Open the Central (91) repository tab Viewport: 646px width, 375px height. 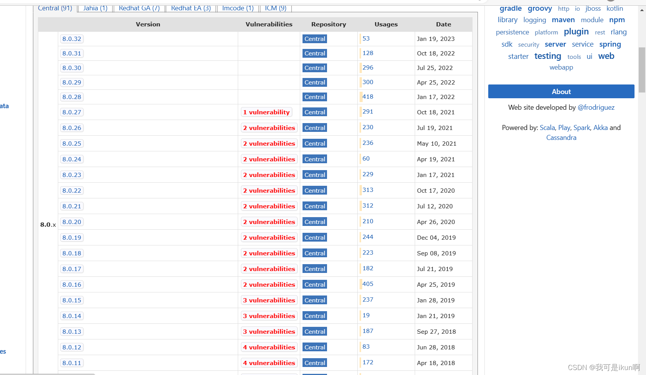(55, 8)
